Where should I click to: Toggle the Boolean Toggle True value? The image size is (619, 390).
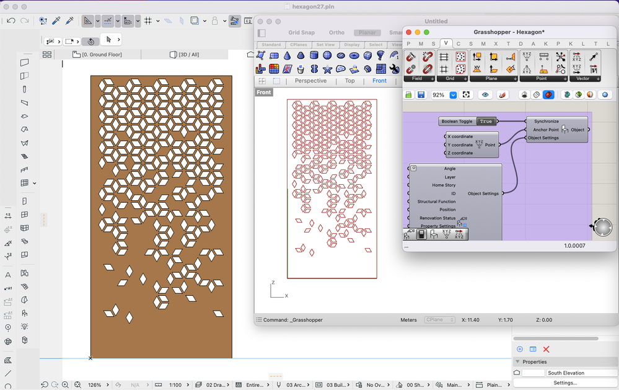486,122
